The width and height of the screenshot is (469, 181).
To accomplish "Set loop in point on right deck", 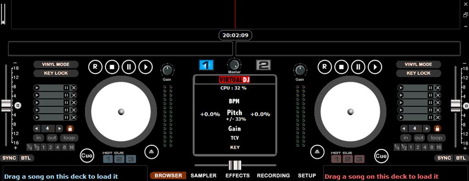I will (405, 137).
